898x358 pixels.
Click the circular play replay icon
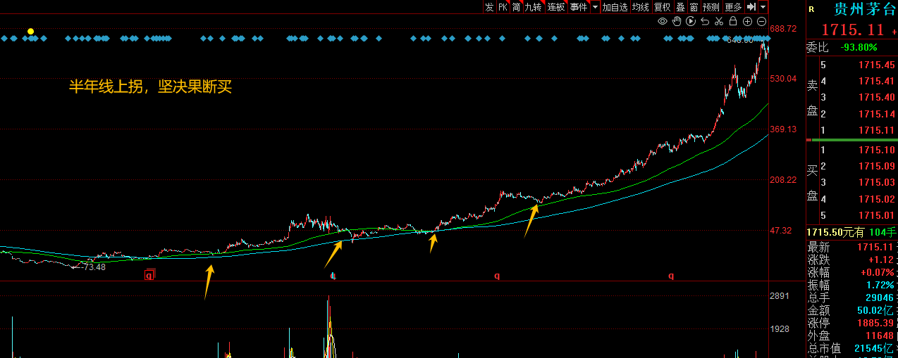click(x=691, y=21)
